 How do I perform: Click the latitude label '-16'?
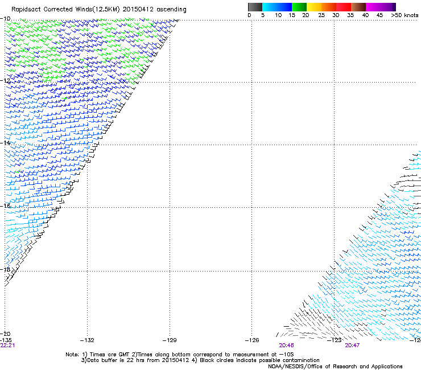click(x=5, y=206)
